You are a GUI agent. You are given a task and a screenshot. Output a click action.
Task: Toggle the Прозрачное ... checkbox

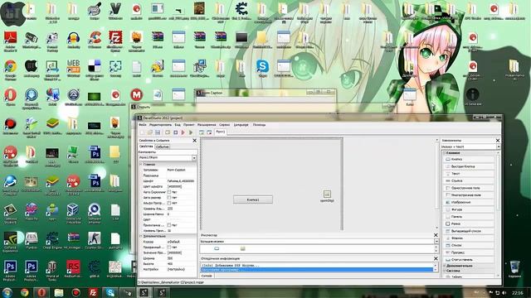point(169,225)
